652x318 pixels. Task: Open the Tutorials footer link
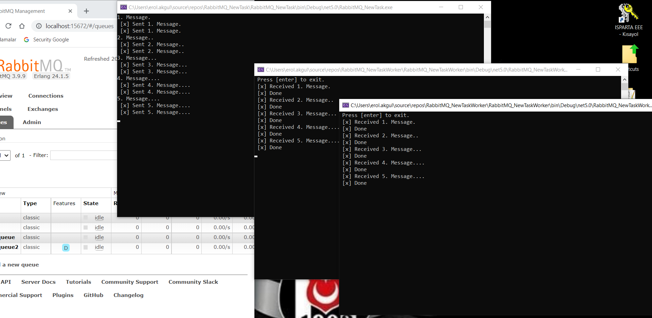78,282
